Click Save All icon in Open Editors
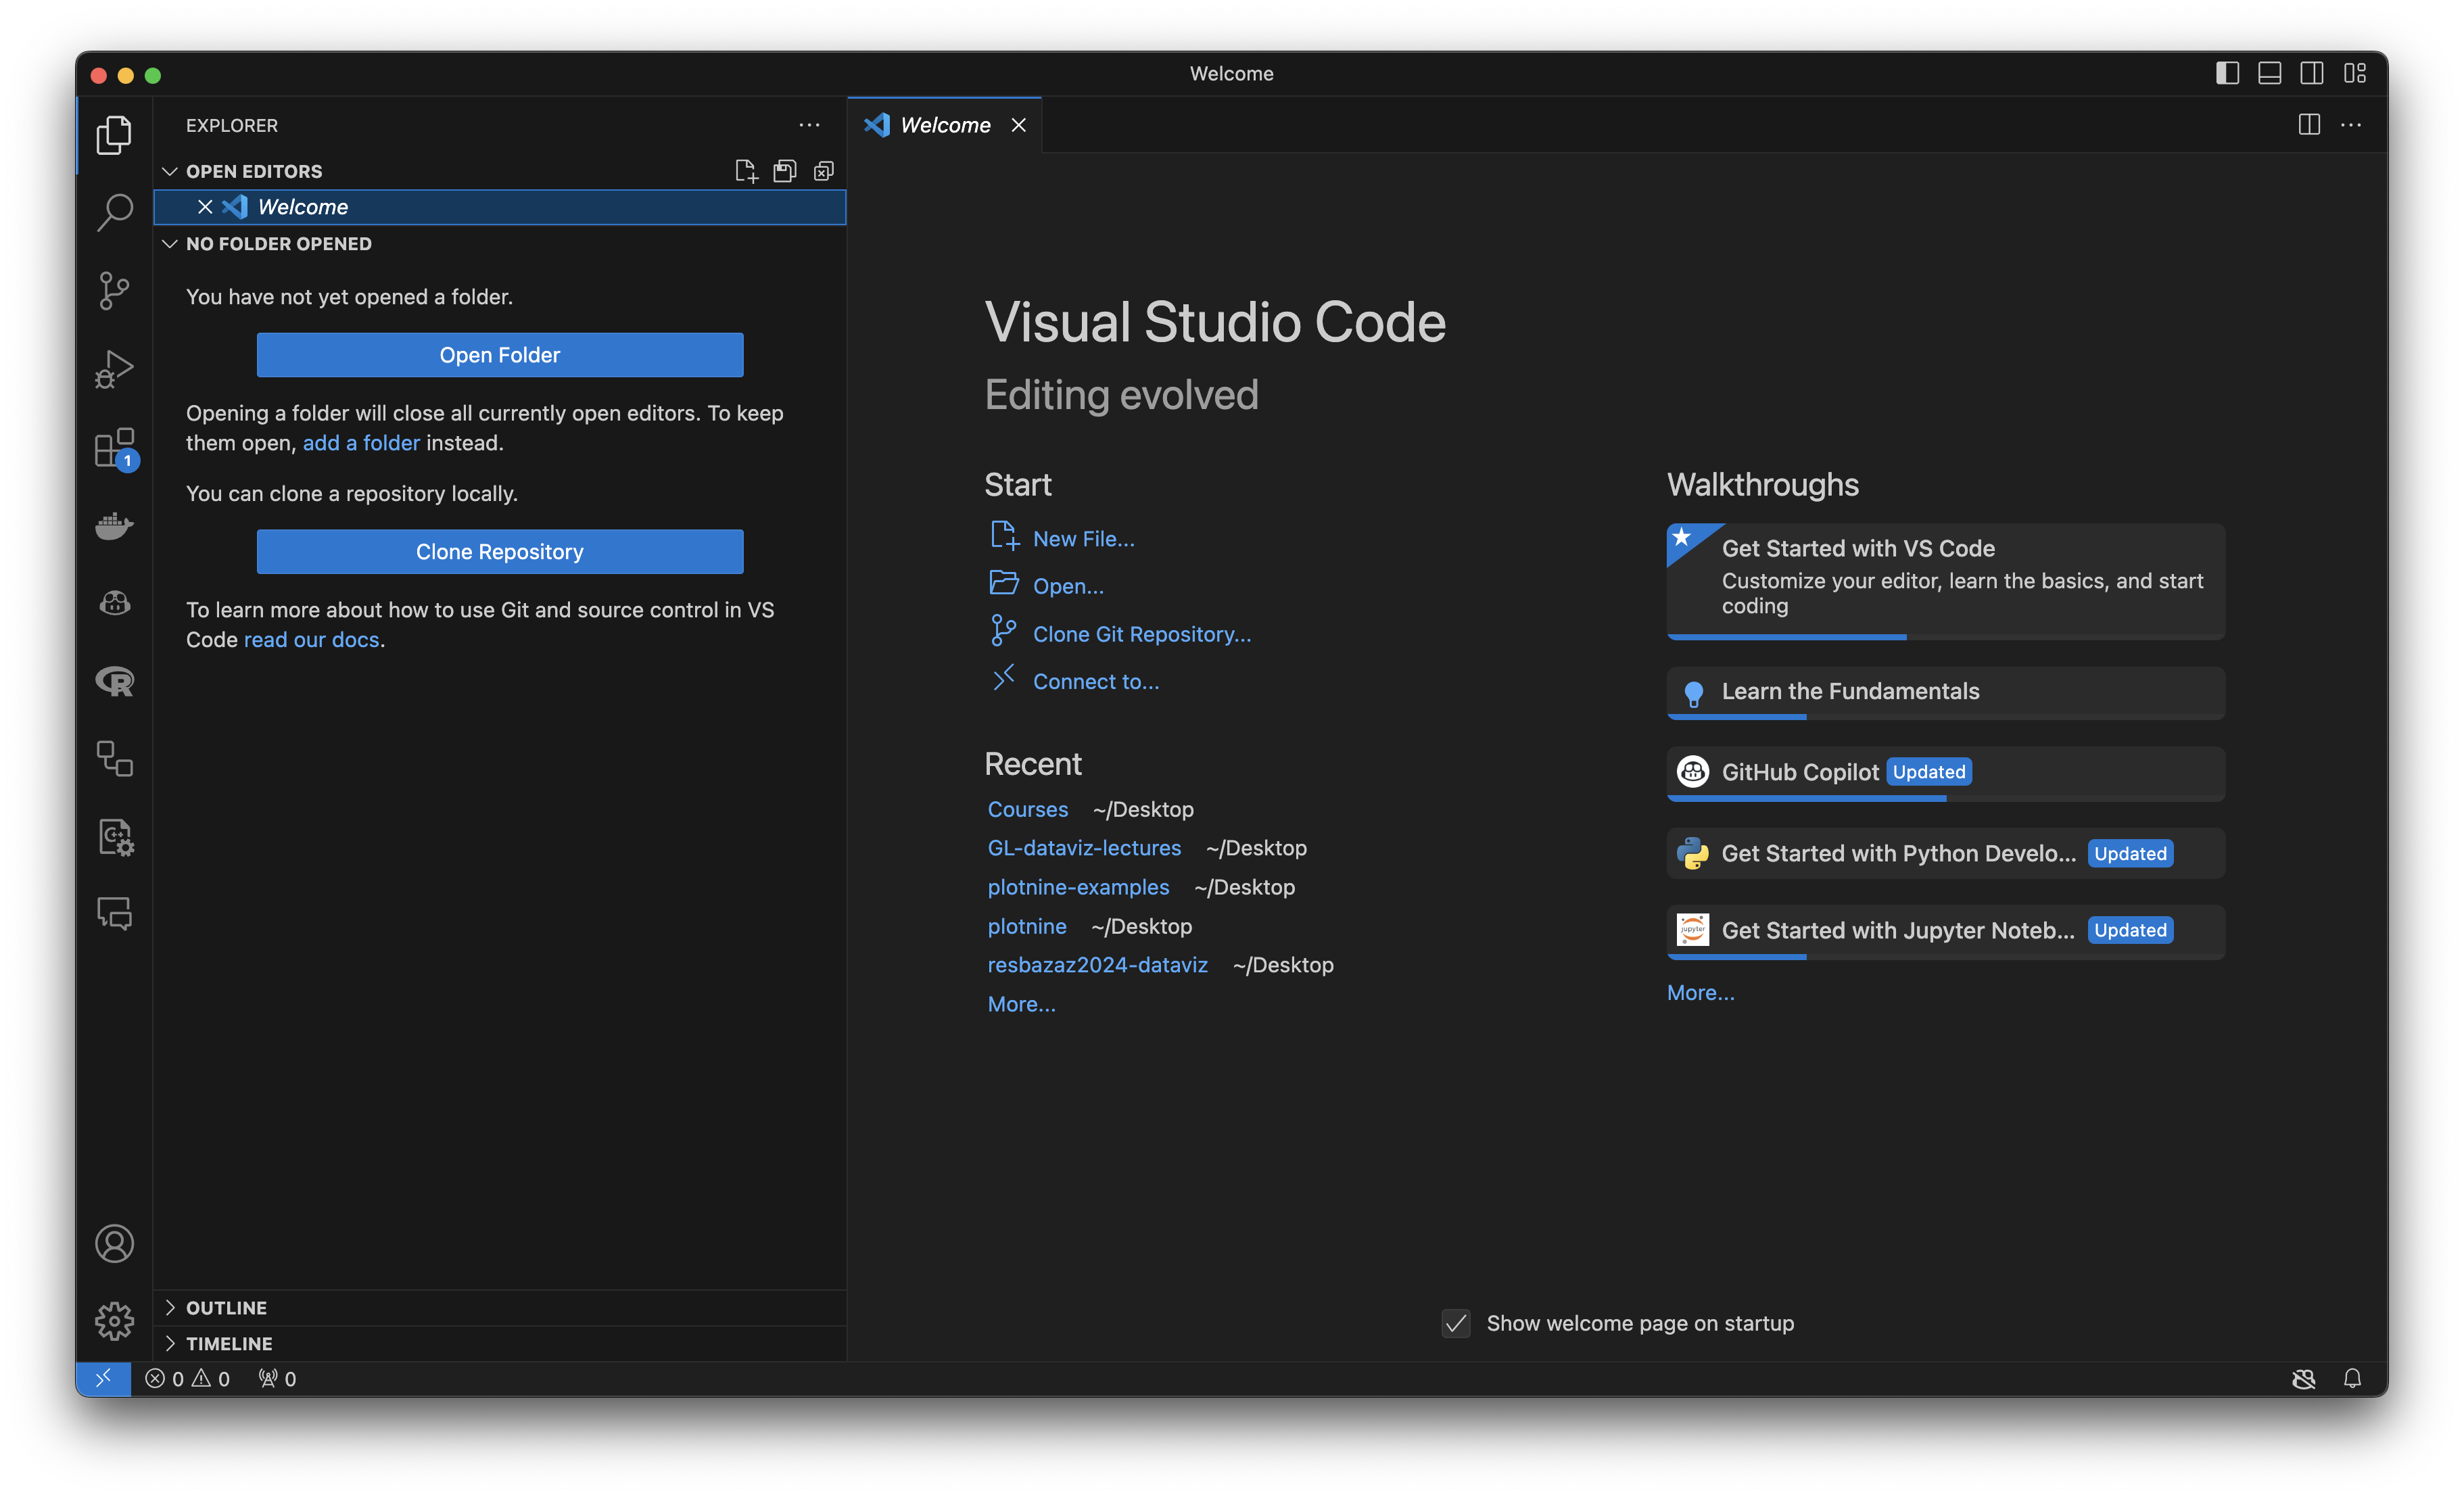The height and width of the screenshot is (1497, 2464). [785, 171]
